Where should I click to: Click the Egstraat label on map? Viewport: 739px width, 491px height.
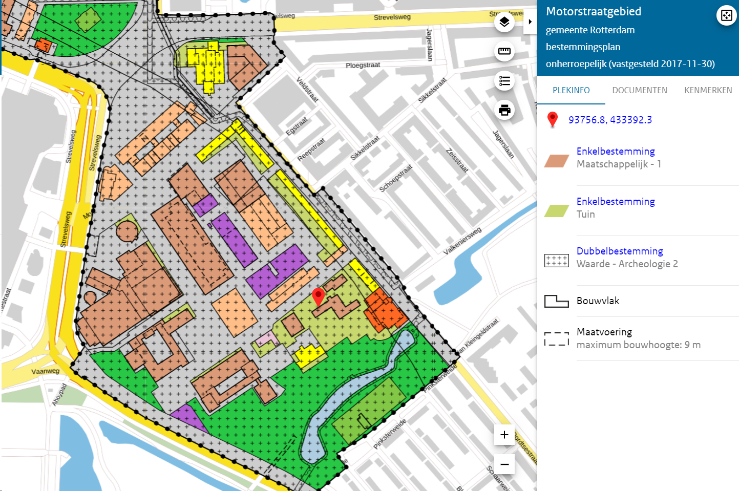tap(297, 126)
